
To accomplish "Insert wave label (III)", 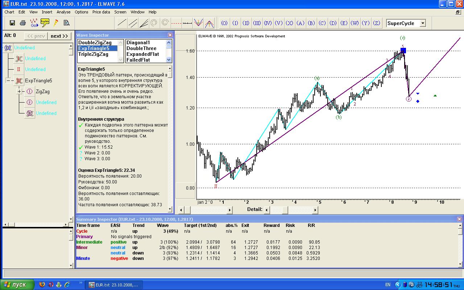I will (257, 23).
